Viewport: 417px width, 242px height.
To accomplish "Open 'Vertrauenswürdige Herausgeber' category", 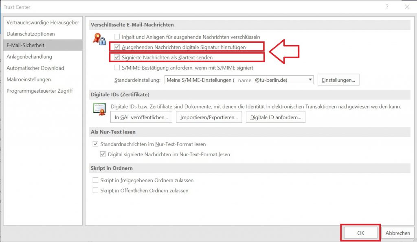I will point(43,23).
